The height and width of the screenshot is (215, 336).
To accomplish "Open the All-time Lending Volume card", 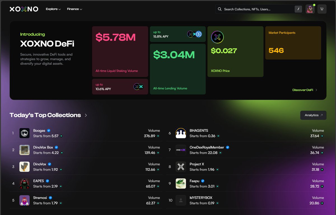I will [x=178, y=69].
